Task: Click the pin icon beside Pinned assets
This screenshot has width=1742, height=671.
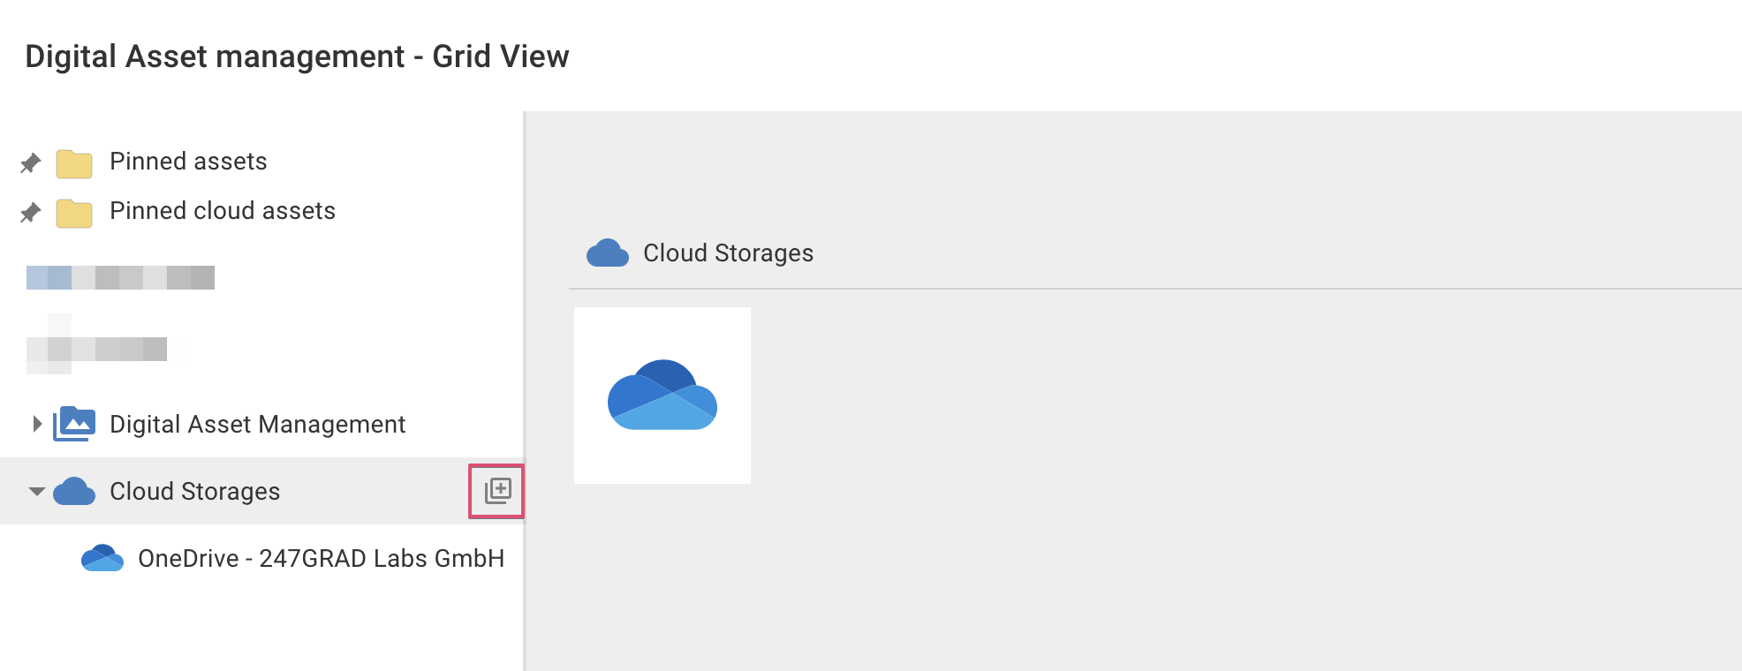Action: pos(31,163)
